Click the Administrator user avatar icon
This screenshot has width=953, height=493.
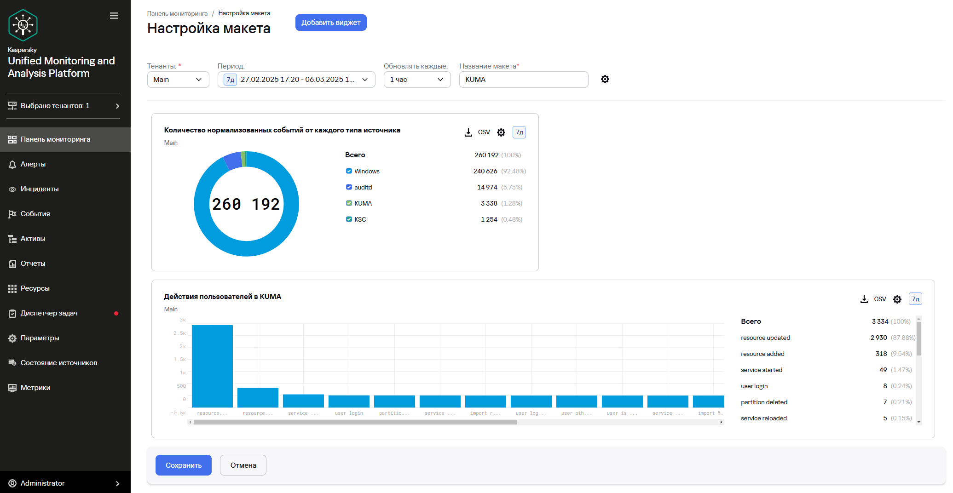[12, 483]
